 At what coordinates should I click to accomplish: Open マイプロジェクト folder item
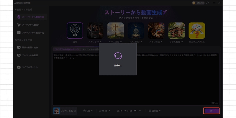tap(31, 67)
